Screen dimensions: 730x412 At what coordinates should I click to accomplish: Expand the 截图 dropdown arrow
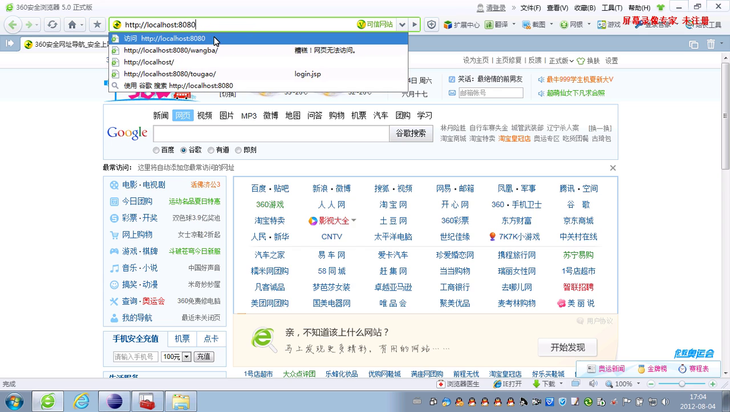551,25
